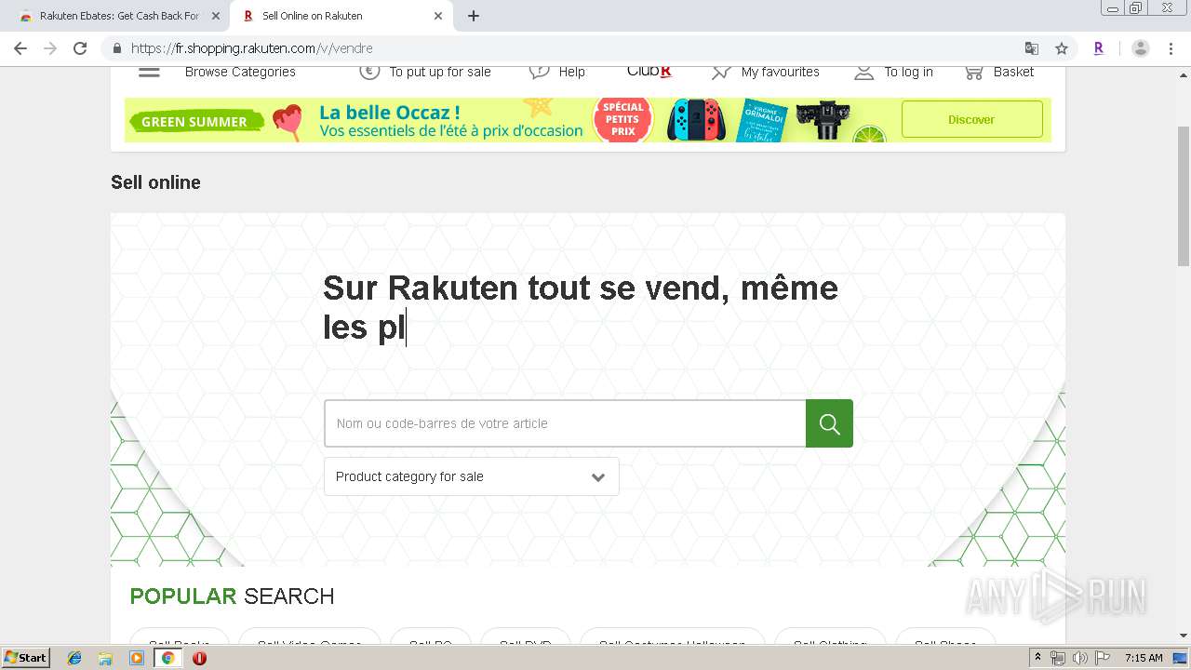Click the 'Sell online' heading text
The width and height of the screenshot is (1191, 670).
(x=155, y=182)
